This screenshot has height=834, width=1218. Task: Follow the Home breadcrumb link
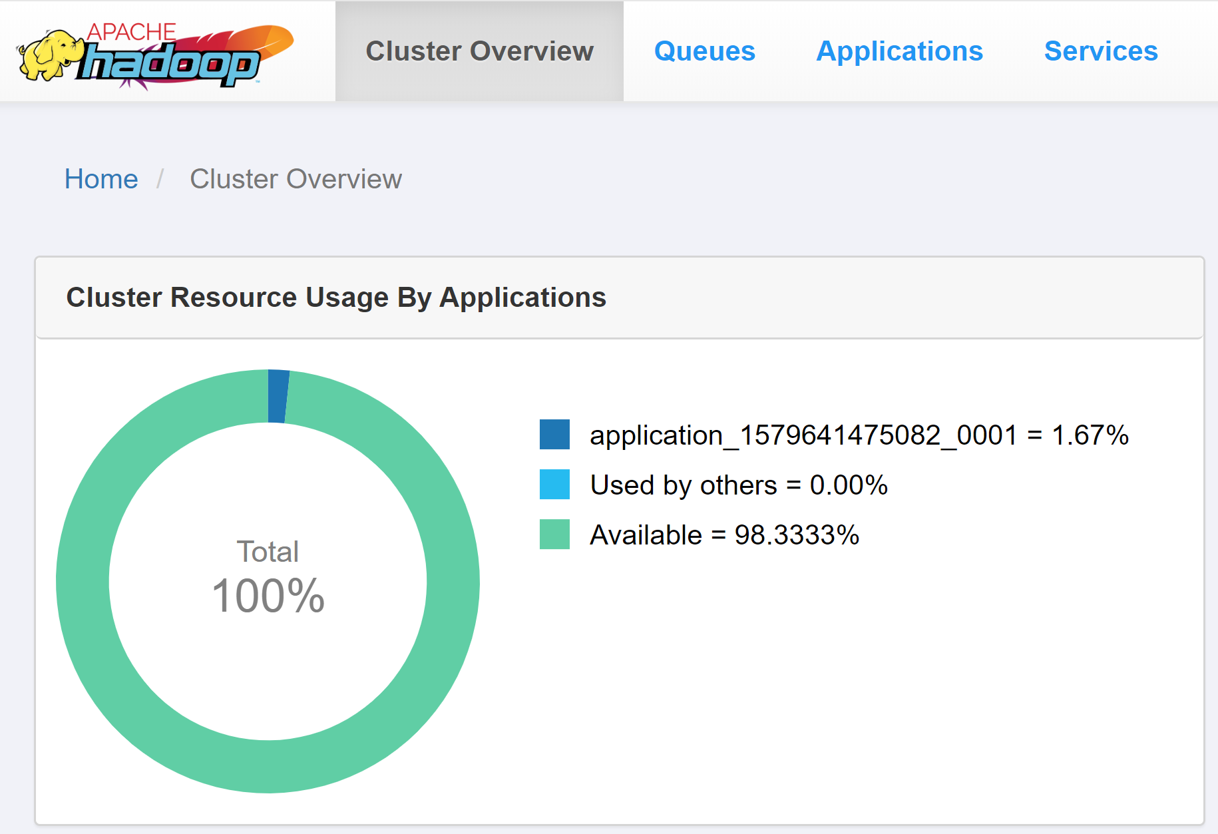click(x=101, y=179)
